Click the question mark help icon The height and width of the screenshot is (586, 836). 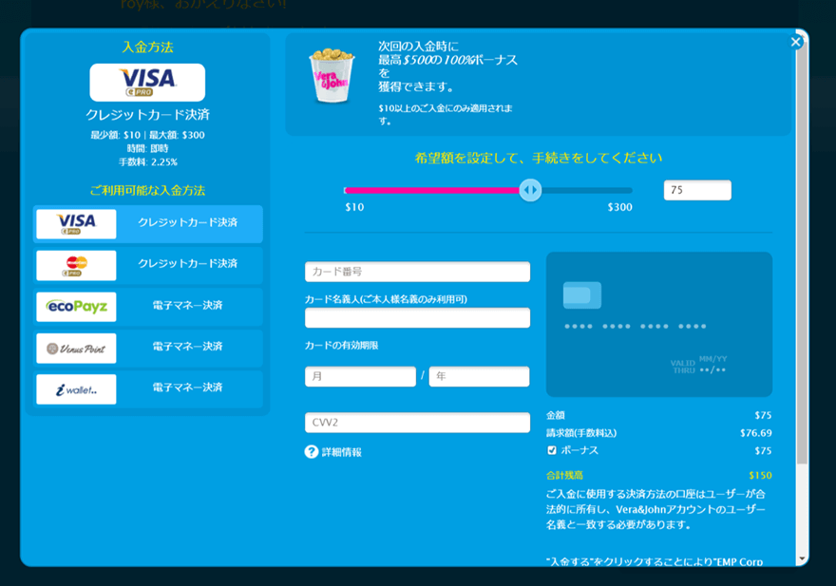[312, 452]
